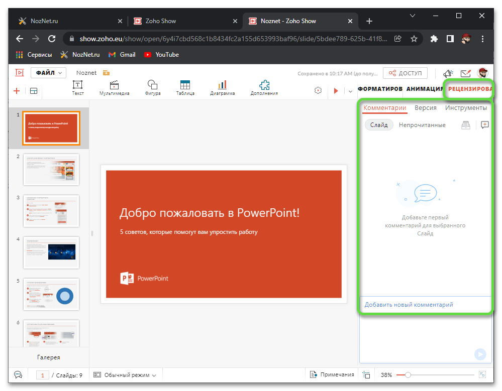Select slide 6 thumbnail

tap(51, 333)
